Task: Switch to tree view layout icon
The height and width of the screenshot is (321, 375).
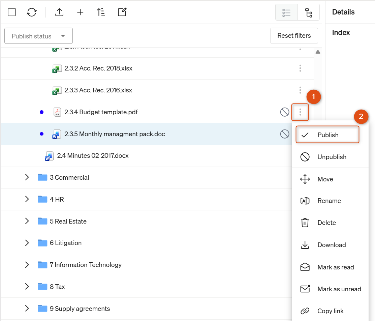Action: pos(309,13)
